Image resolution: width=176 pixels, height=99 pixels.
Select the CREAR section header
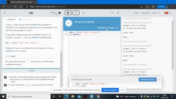[32, 71]
